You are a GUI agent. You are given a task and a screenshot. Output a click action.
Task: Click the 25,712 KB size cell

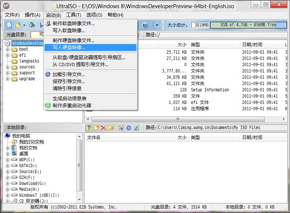(x=176, y=52)
